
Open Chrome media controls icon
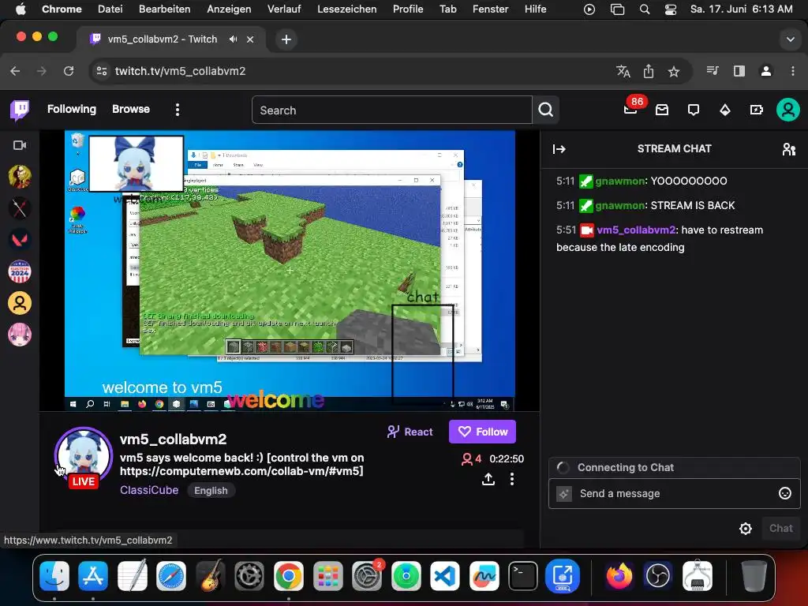click(713, 71)
